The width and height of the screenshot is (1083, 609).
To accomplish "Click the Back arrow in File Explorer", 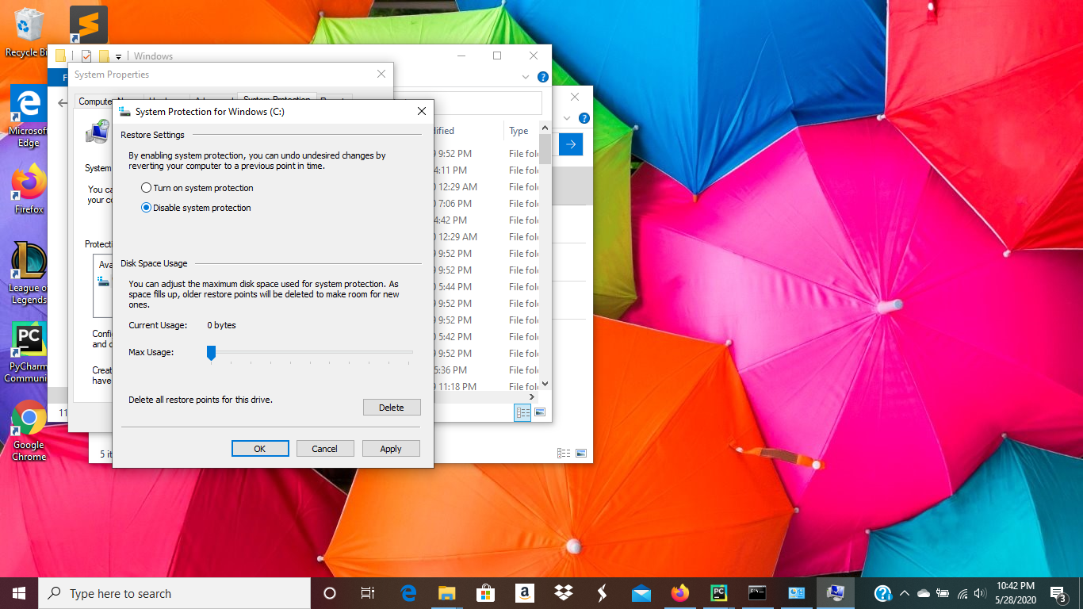I will (63, 103).
